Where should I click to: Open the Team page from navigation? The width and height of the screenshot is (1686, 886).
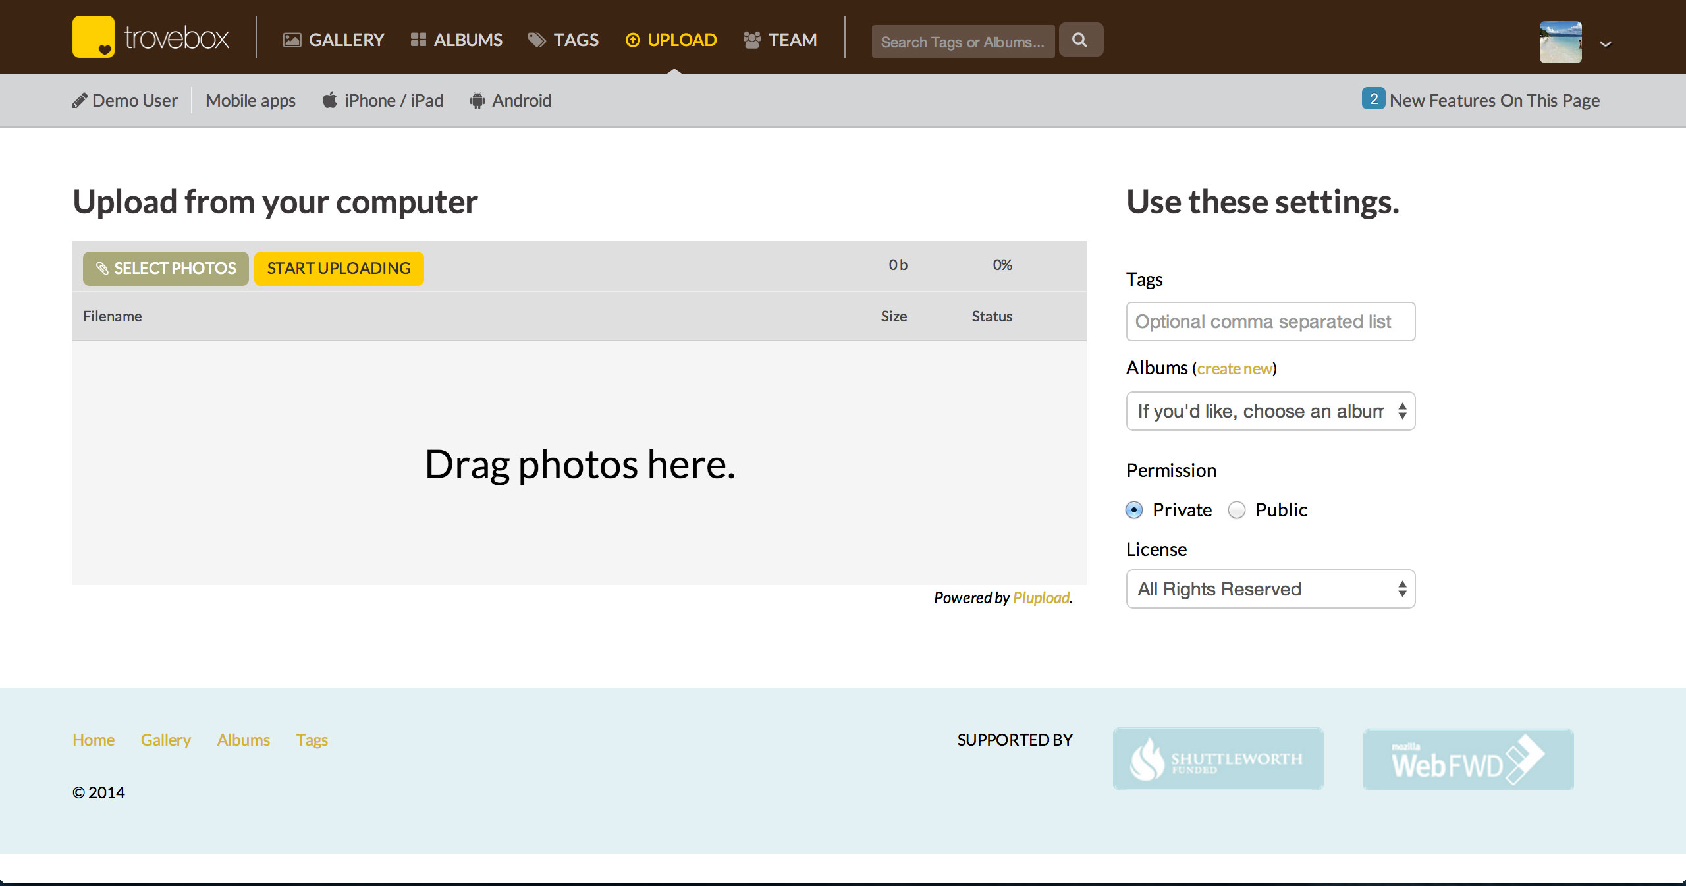tap(780, 40)
